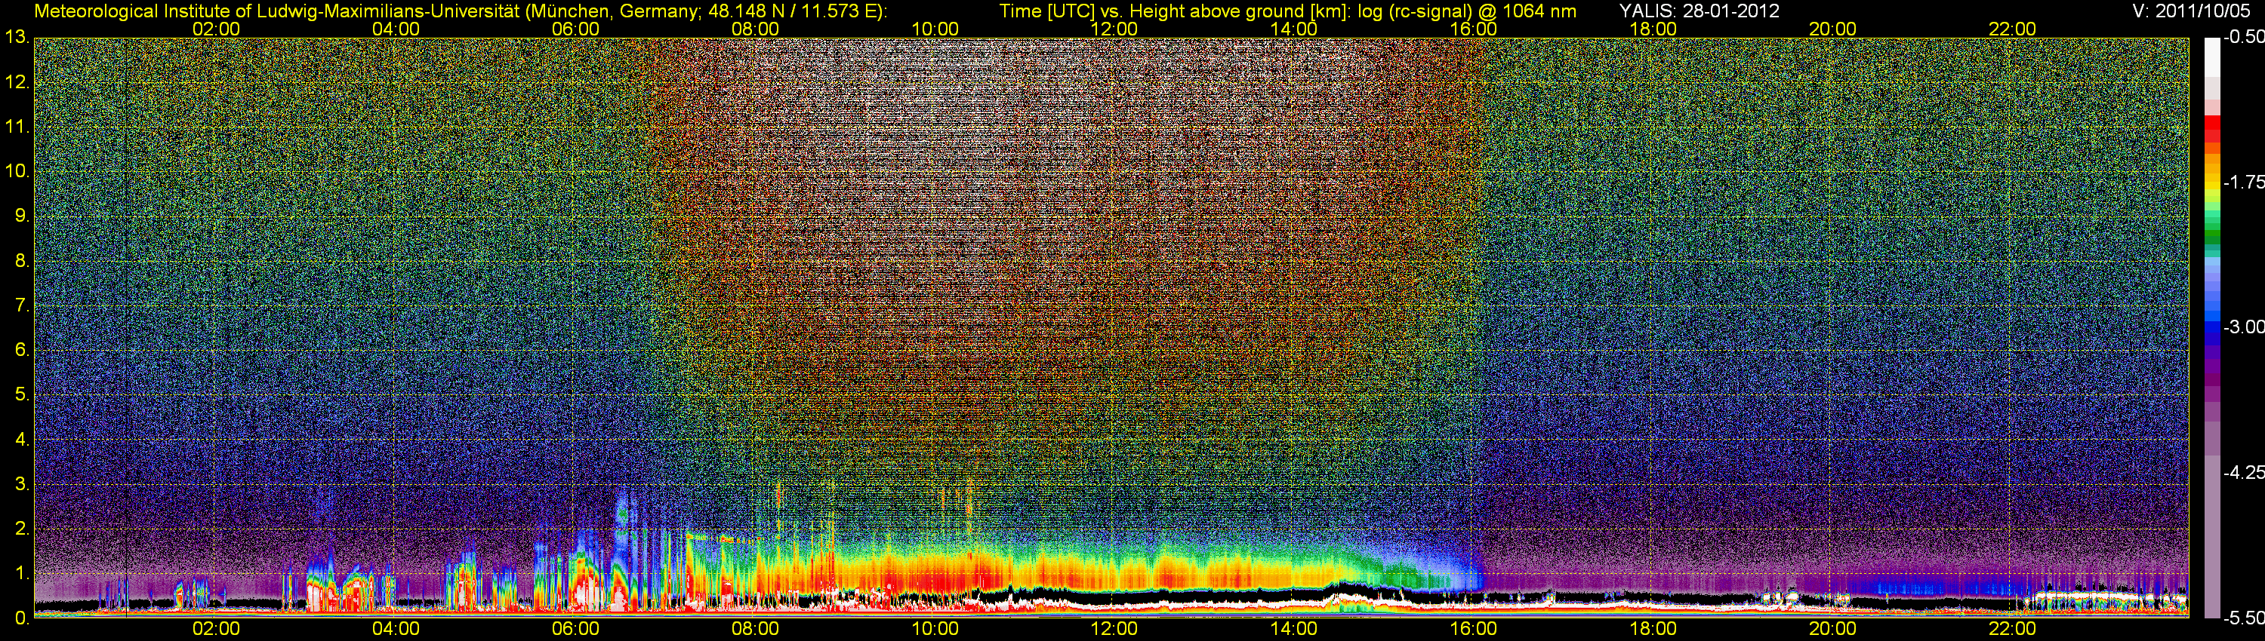Click the 10:00 label on the top time axis

935,29
